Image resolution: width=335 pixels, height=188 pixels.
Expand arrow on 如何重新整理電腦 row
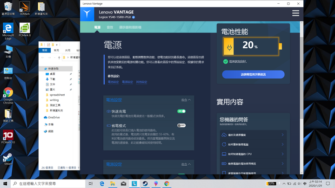tap(282, 144)
